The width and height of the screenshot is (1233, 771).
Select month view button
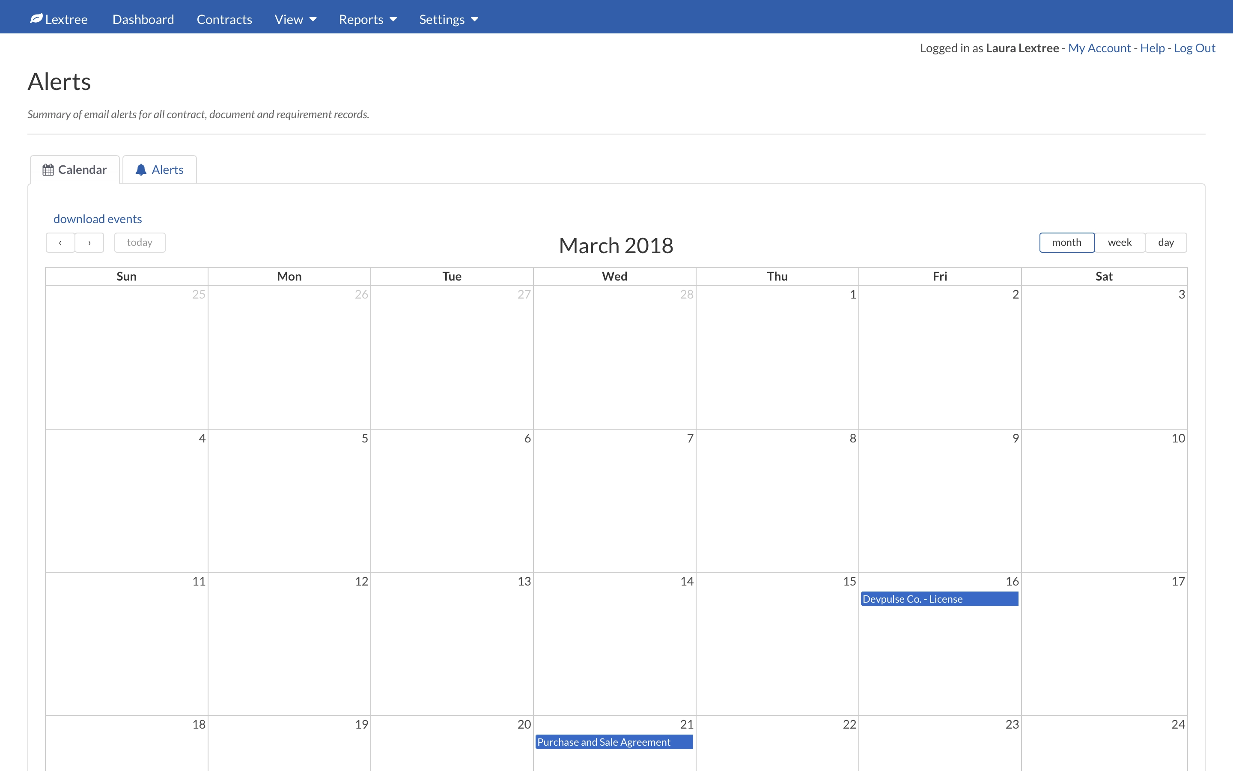click(x=1066, y=241)
